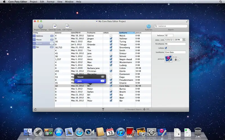Screen dimensions: 225x140
Task: Click the picture gear action menu
Action: (x=176, y=60)
